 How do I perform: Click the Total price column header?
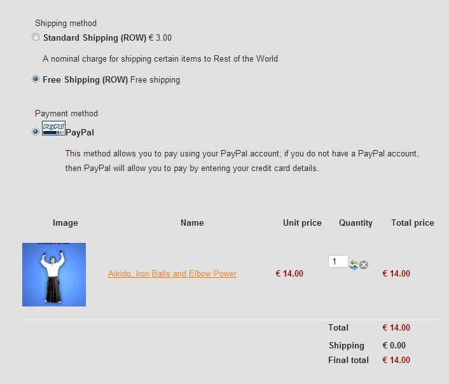point(413,223)
